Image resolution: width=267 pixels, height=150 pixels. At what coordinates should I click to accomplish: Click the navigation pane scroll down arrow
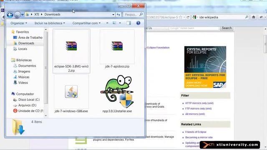click(x=46, y=116)
